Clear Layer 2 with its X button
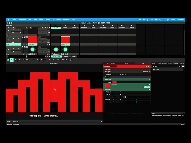Screen dimensions: 191x143 8,40
